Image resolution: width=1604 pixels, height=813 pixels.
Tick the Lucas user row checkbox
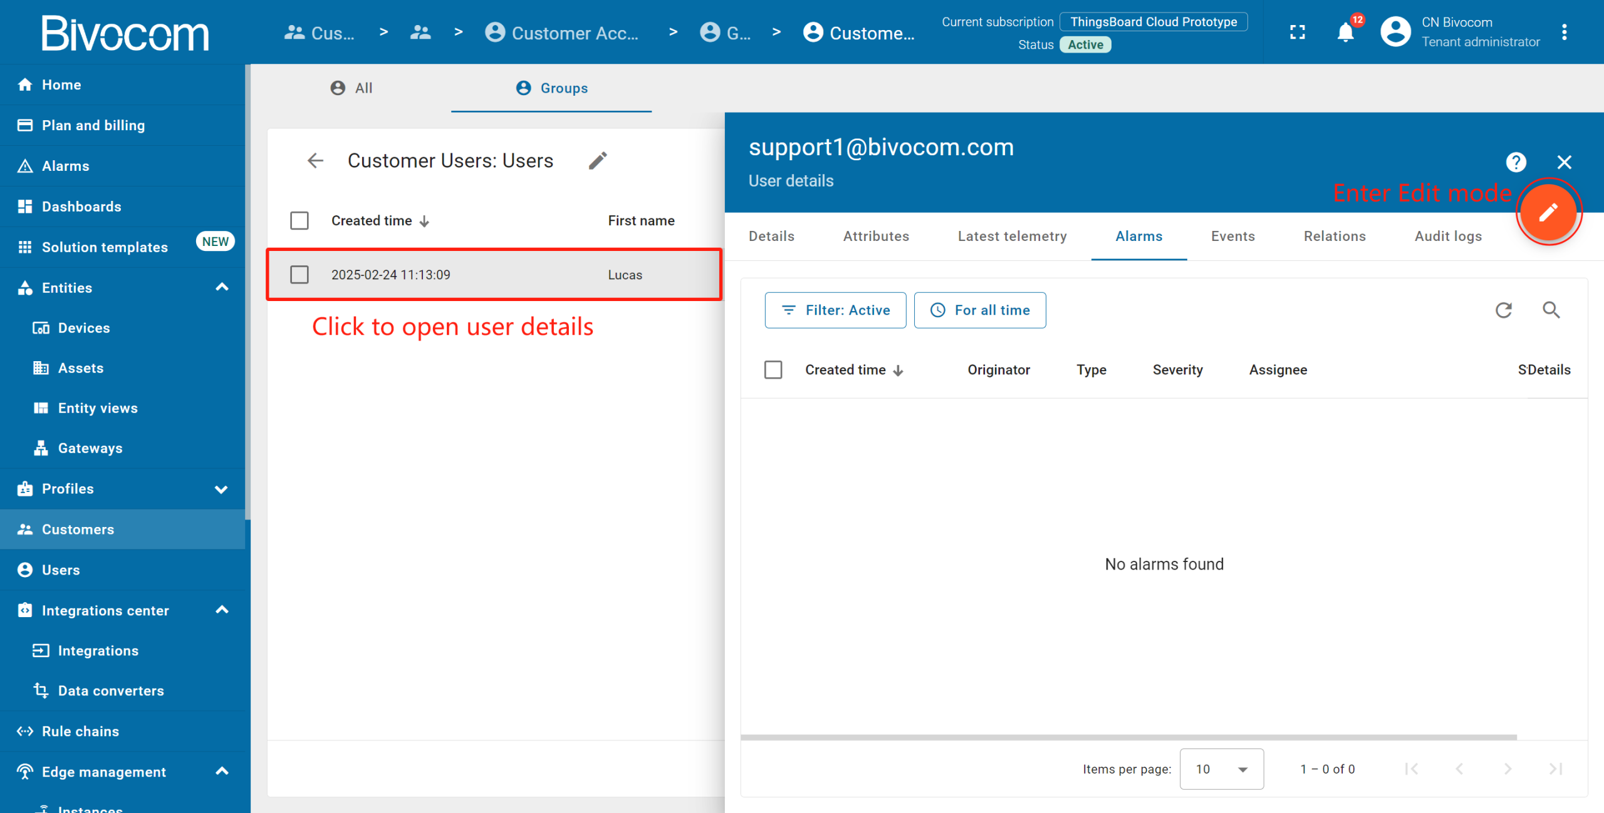299,275
